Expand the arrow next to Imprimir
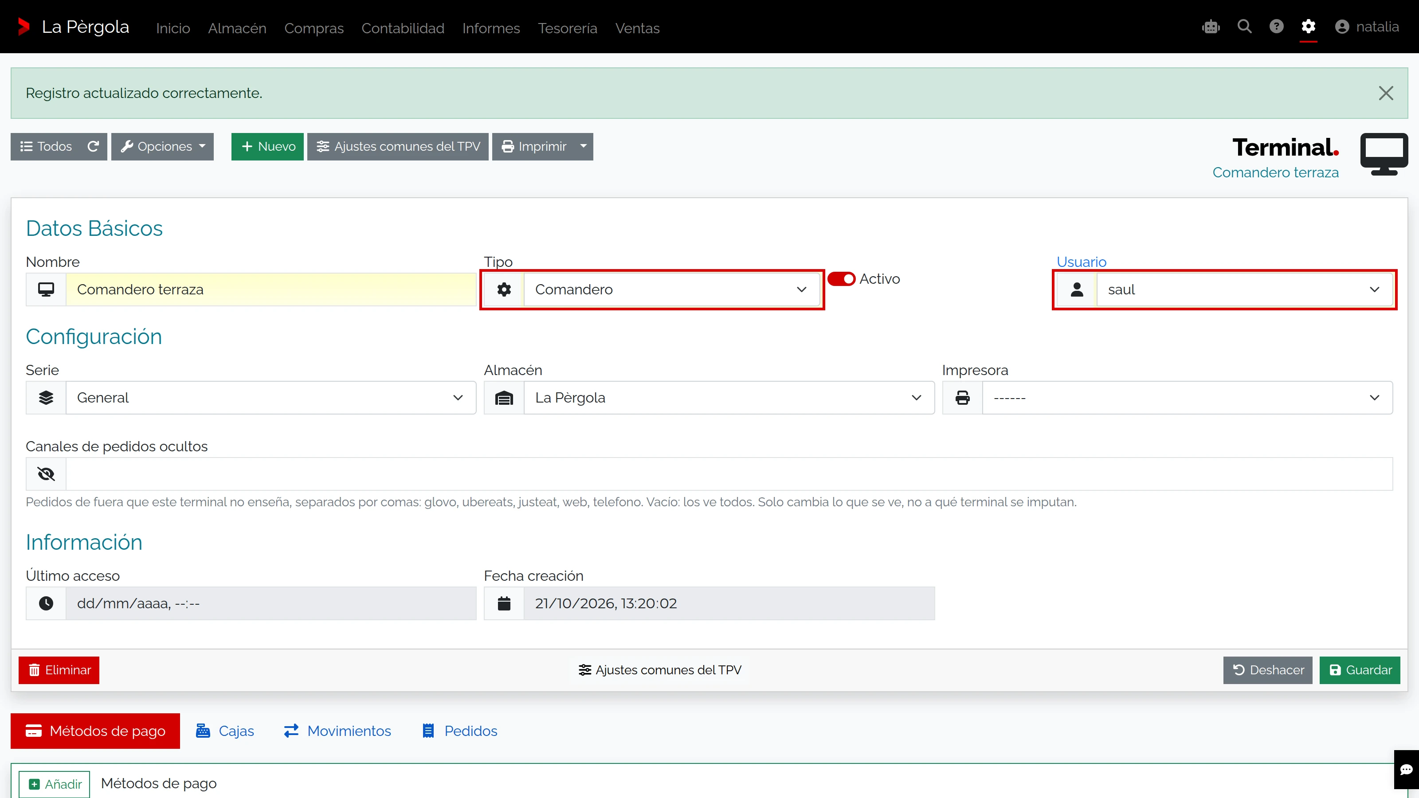This screenshot has width=1419, height=798. [x=584, y=146]
